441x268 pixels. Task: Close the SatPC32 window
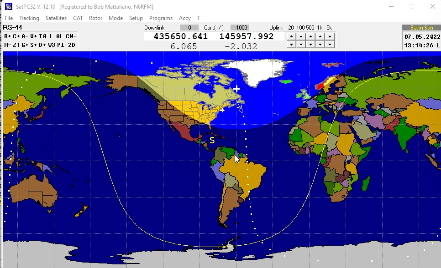pos(433,6)
